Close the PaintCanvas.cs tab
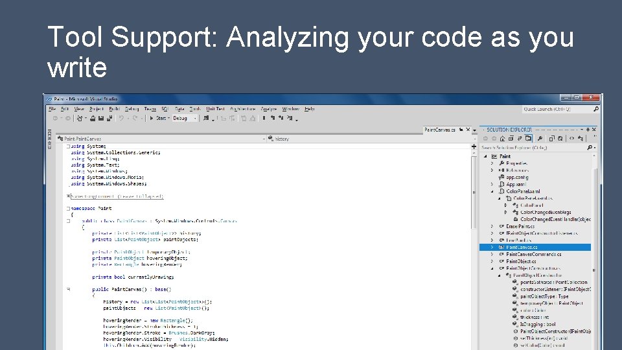This screenshot has width=622, height=350. (x=468, y=130)
